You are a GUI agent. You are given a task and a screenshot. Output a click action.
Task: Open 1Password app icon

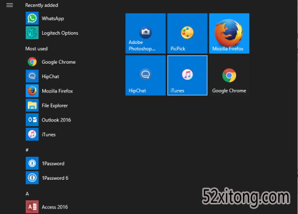[32, 163]
